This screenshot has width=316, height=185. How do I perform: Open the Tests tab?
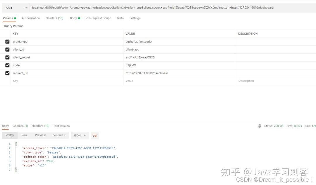pyautogui.click(x=120, y=18)
